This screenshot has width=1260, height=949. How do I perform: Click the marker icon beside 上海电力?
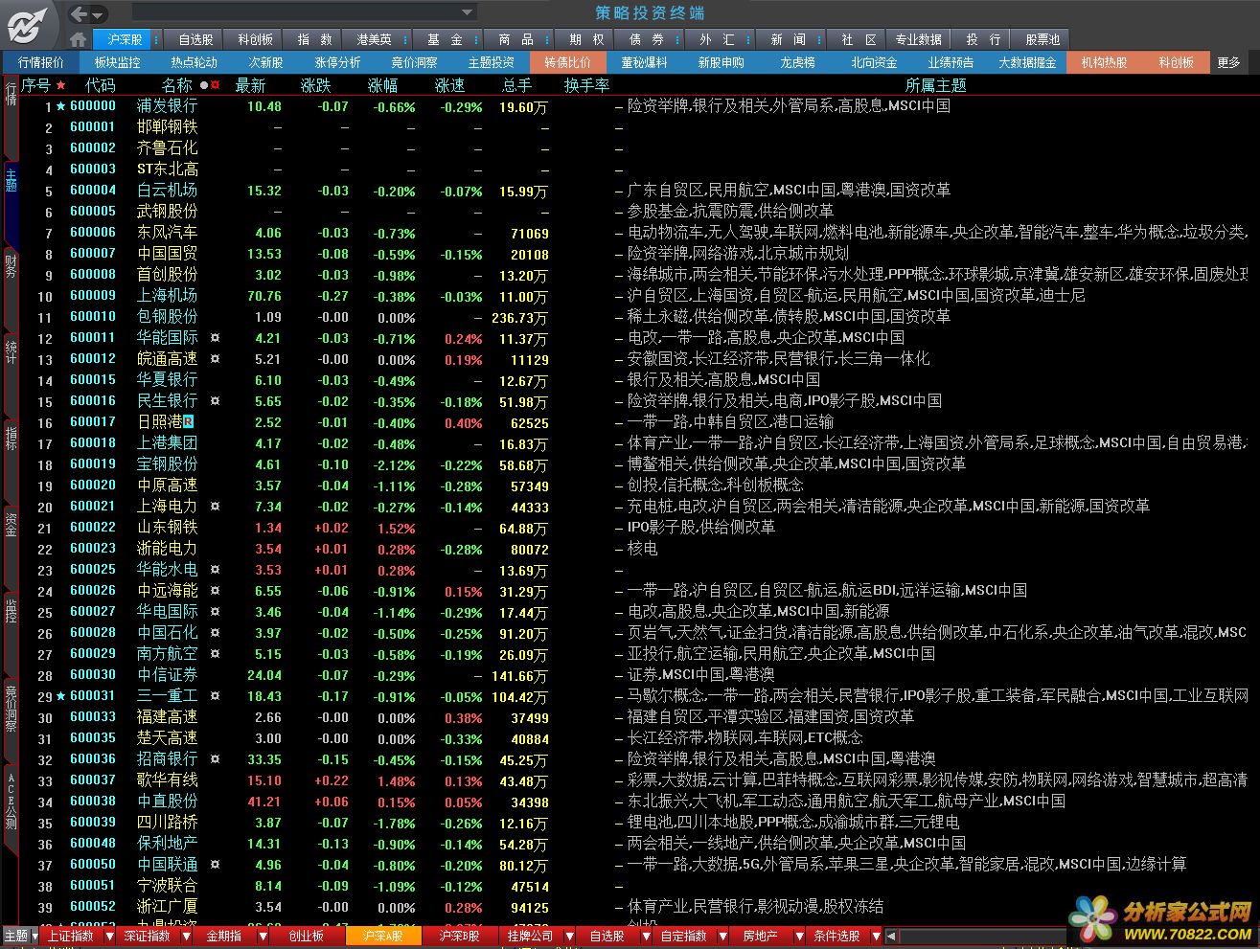(216, 507)
